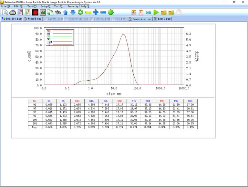Open the bar chart toolbar icon
This screenshot has width=248, height=187.
(43, 12)
